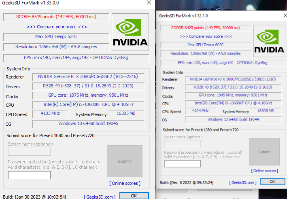This screenshot has width=287, height=199.
Task: Open 'Compare your score' in v1.33.0.0 window
Action: (x=57, y=27)
